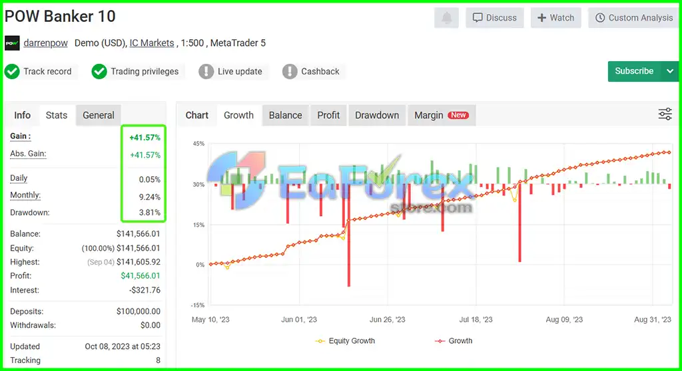Click the Cashback warning icon
This screenshot has width=682, height=371.
click(290, 72)
